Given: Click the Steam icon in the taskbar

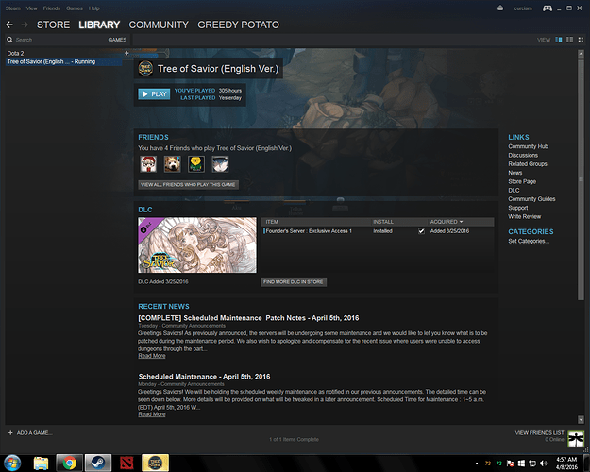Looking at the screenshot, I should (x=95, y=463).
